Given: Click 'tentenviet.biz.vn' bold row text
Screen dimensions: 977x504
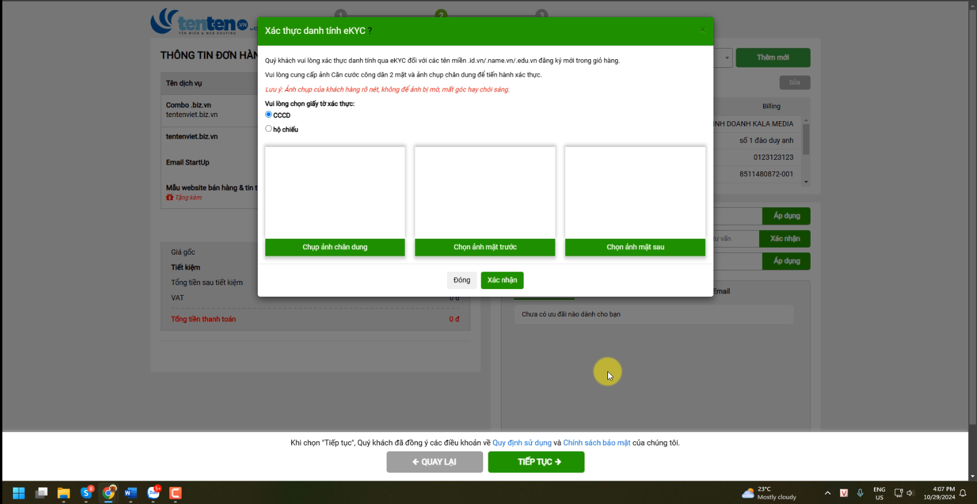Looking at the screenshot, I should [x=192, y=136].
